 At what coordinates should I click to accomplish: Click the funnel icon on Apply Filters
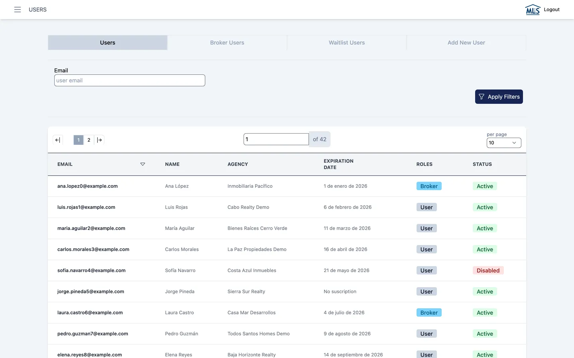pyautogui.click(x=482, y=97)
